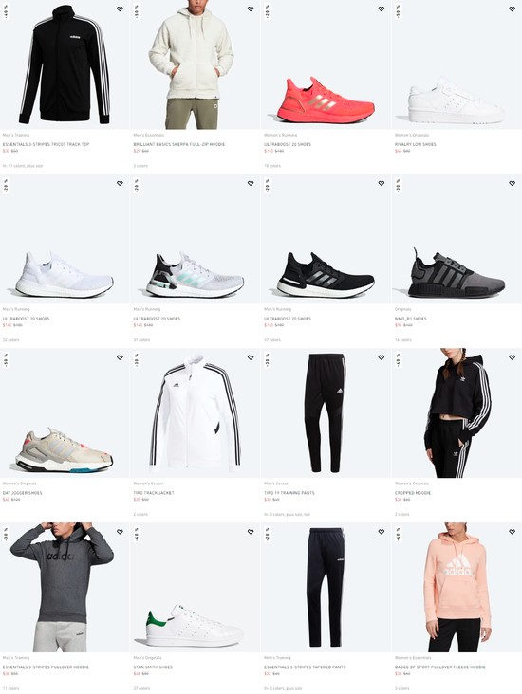Favorite the Sherpa Full-Zip Hoodie with heart icon
The width and height of the screenshot is (522, 694).
(x=251, y=9)
